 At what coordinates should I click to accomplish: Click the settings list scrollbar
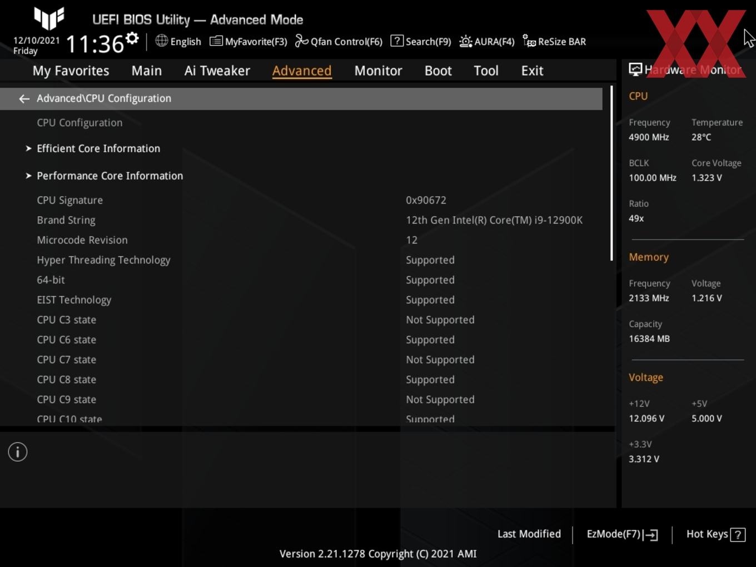pyautogui.click(x=611, y=173)
